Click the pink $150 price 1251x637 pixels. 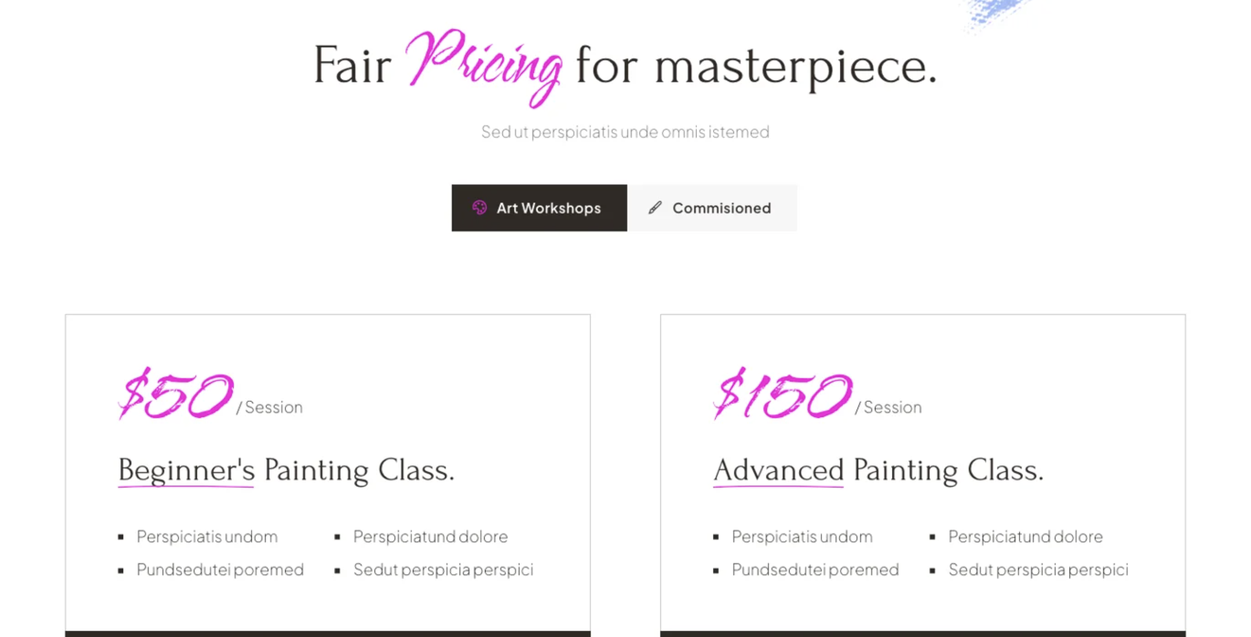tap(782, 394)
